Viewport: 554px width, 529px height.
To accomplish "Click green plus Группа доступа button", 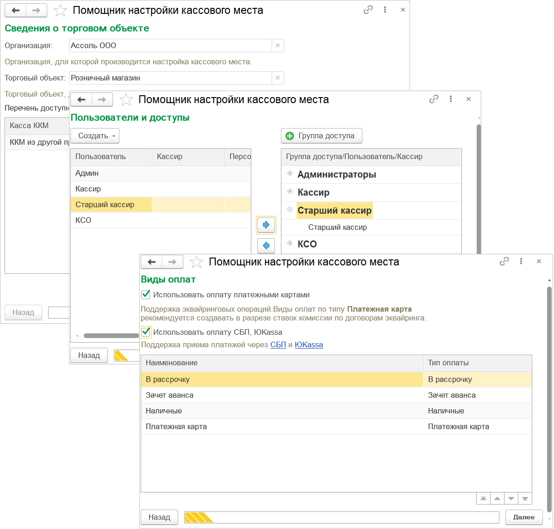I will click(321, 136).
